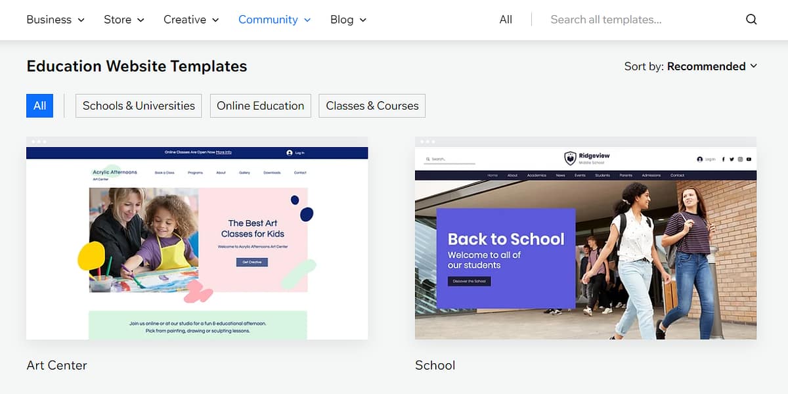This screenshot has width=788, height=394.
Task: Click the Get Creative button in the Art Center template
Action: [252, 261]
